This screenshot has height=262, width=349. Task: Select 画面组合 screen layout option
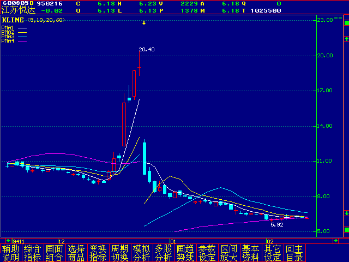coord(55,253)
